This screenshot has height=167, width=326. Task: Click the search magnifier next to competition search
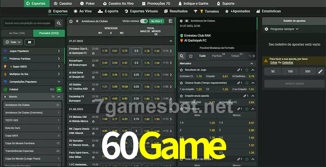pos(59,23)
